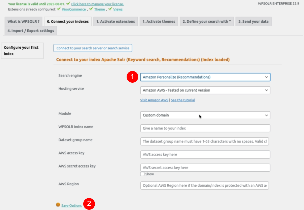Click the orange warning icon beside Save Options

[58, 205]
